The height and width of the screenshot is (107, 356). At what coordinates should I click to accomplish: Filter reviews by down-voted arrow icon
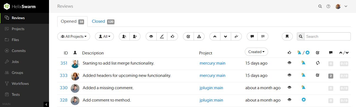pos(225,36)
